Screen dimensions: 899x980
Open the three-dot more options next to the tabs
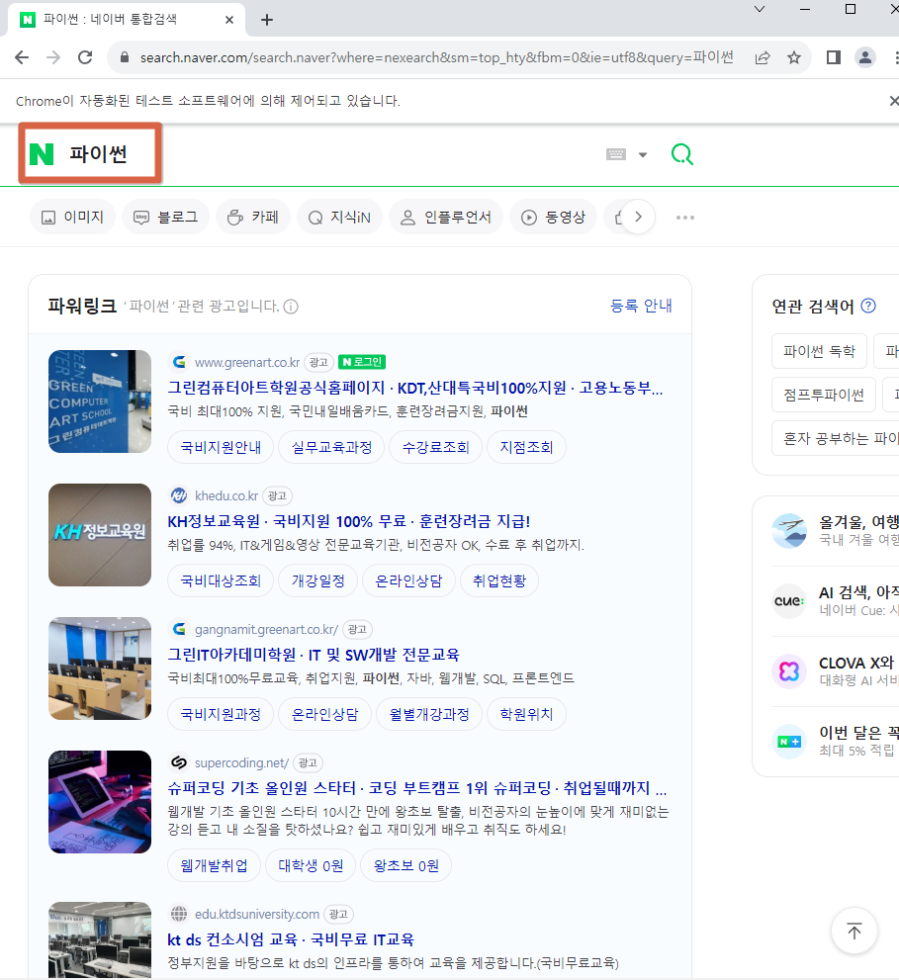tap(685, 218)
